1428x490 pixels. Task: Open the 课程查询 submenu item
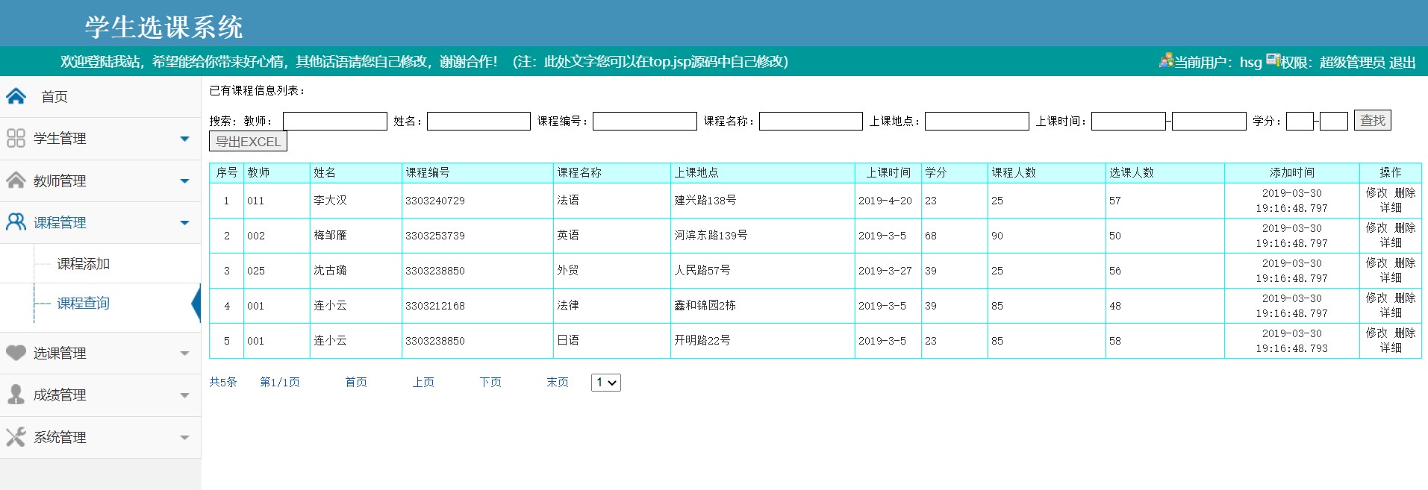pyautogui.click(x=84, y=304)
